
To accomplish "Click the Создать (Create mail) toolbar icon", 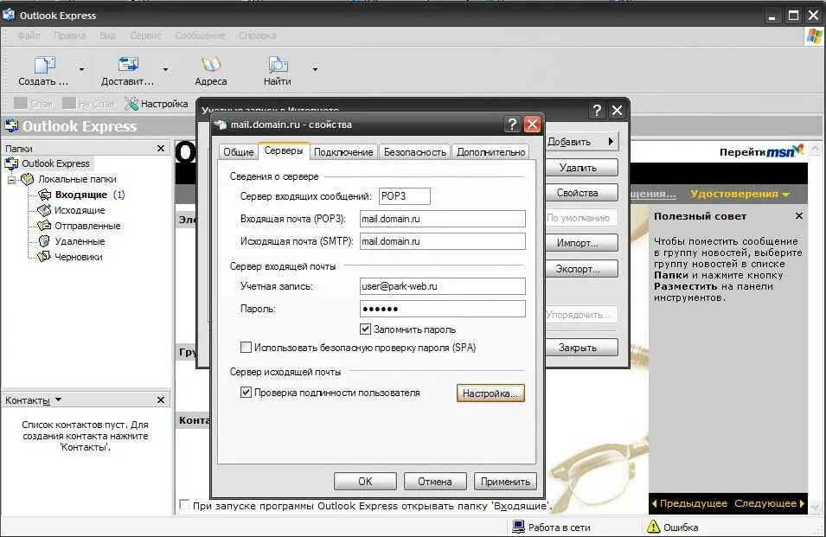I will click(x=44, y=65).
